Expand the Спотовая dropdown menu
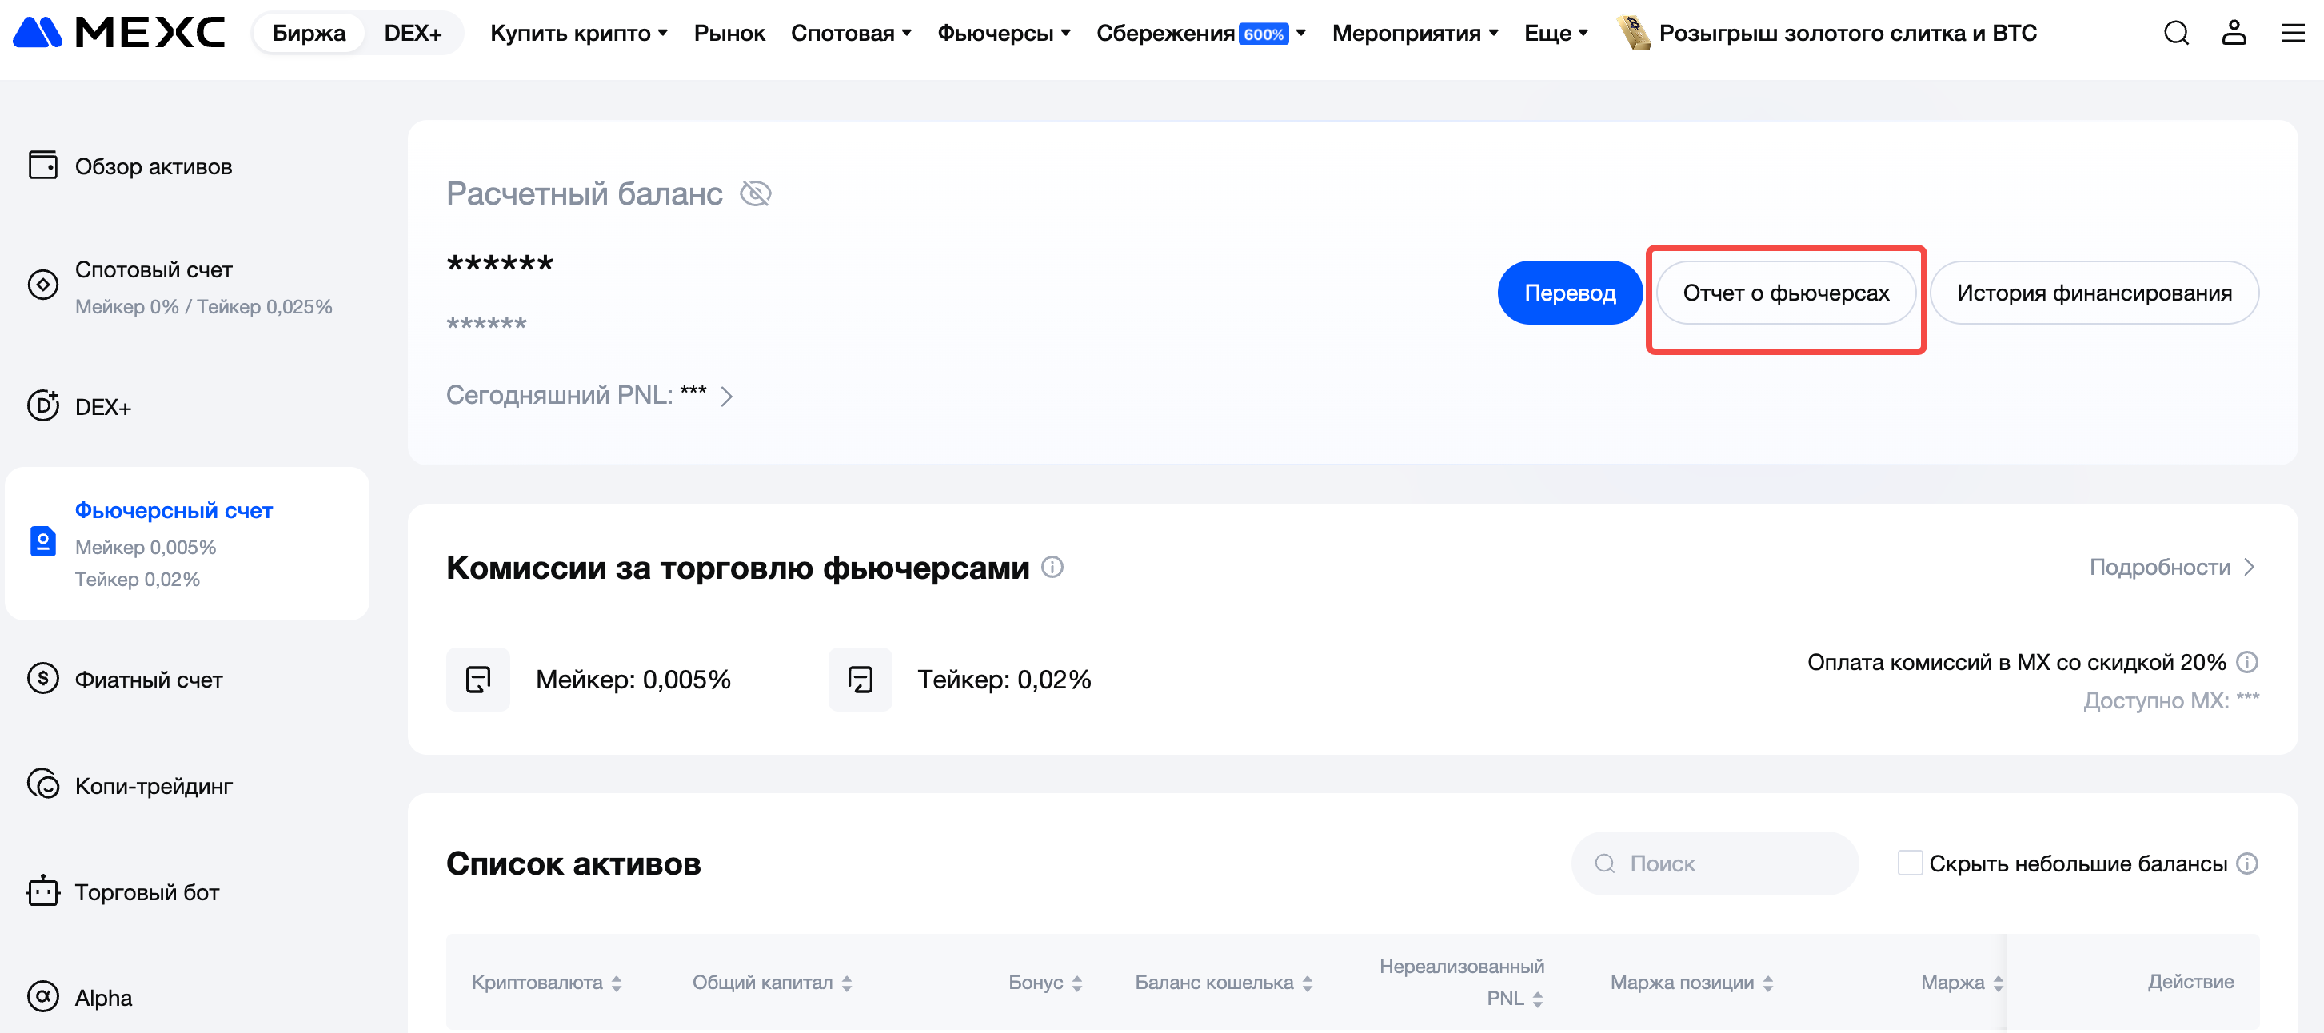2324x1033 pixels. 851,34
